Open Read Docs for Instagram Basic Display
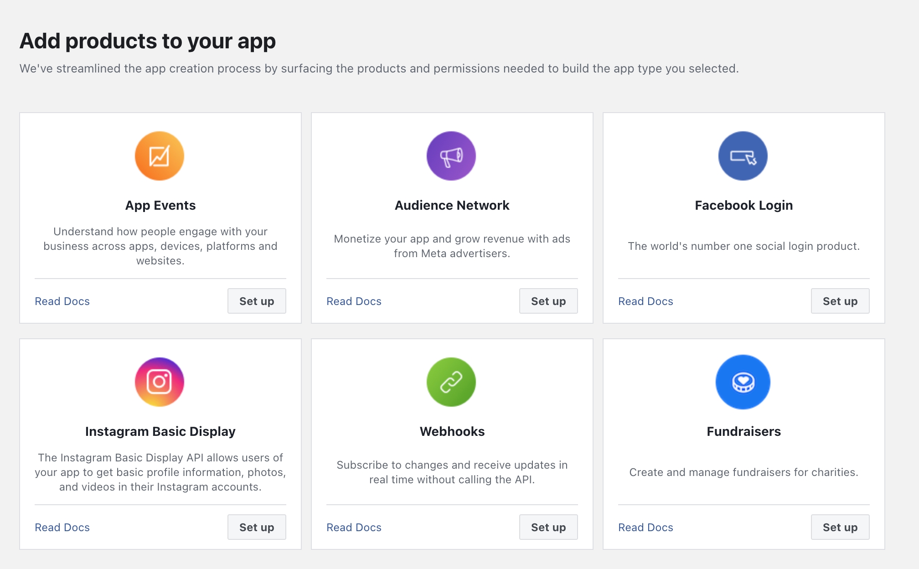Image resolution: width=919 pixels, height=569 pixels. click(62, 528)
